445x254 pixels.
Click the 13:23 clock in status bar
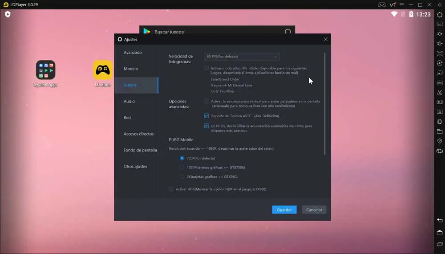click(x=424, y=15)
